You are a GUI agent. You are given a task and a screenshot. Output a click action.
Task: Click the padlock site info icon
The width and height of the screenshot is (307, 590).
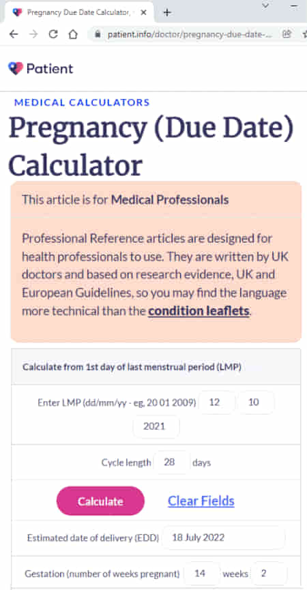click(98, 35)
